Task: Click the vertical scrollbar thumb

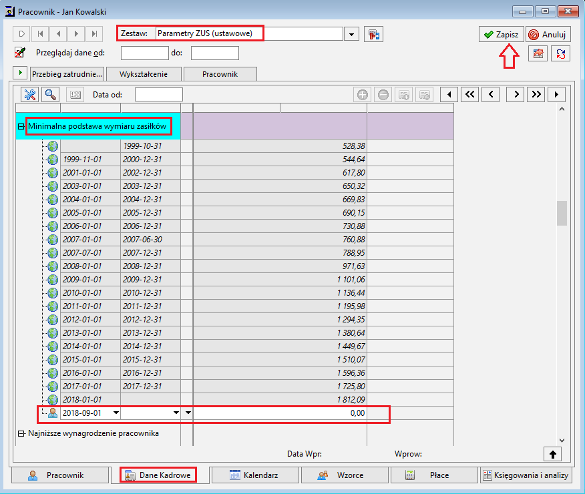Action: 562,213
